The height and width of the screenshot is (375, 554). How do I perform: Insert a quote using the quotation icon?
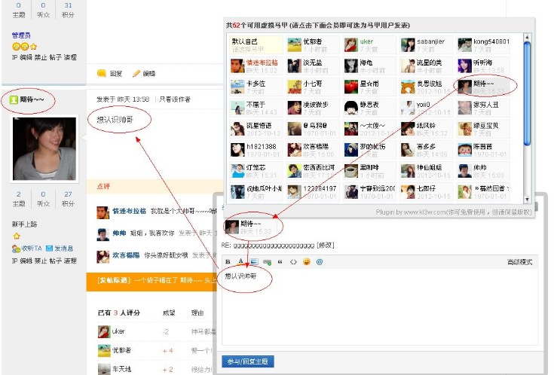[280, 262]
